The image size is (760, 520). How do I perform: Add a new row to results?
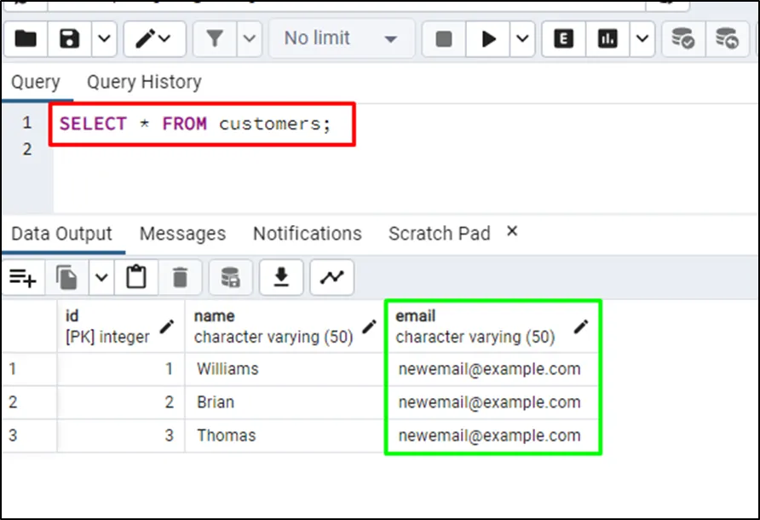click(23, 277)
